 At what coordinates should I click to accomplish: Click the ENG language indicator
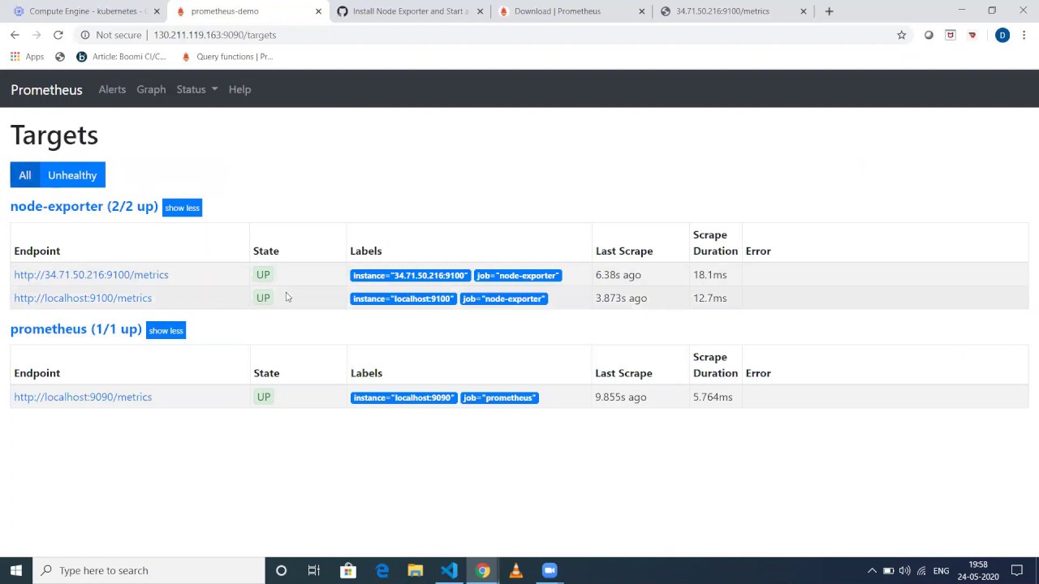point(941,571)
